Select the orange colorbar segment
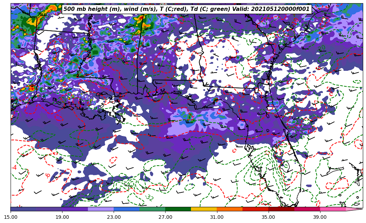The image size is (366, 223). [x=229, y=209]
